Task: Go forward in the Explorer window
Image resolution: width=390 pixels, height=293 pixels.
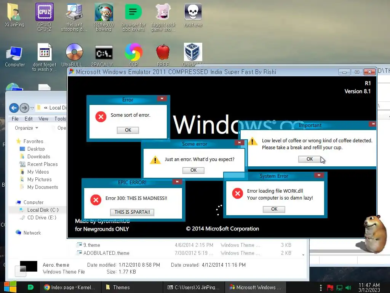Action: coord(24,108)
